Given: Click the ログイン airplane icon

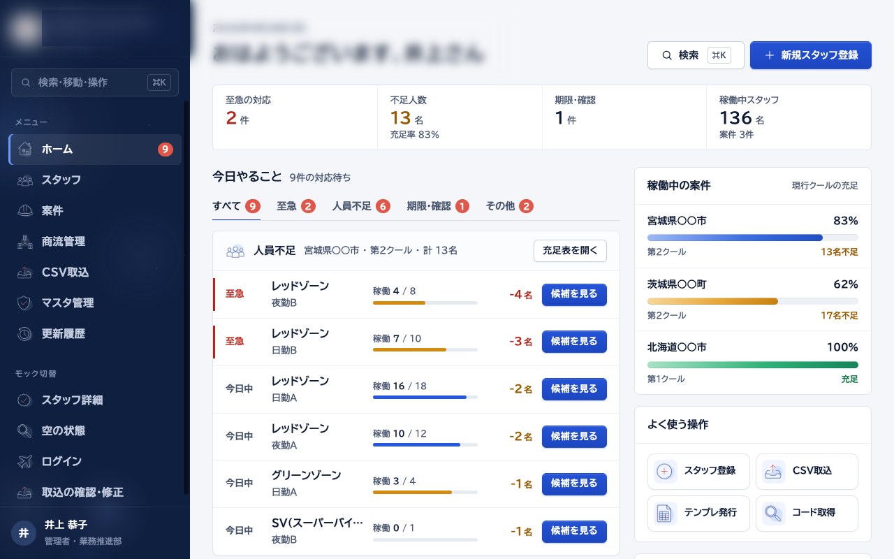Looking at the screenshot, I should coord(25,461).
